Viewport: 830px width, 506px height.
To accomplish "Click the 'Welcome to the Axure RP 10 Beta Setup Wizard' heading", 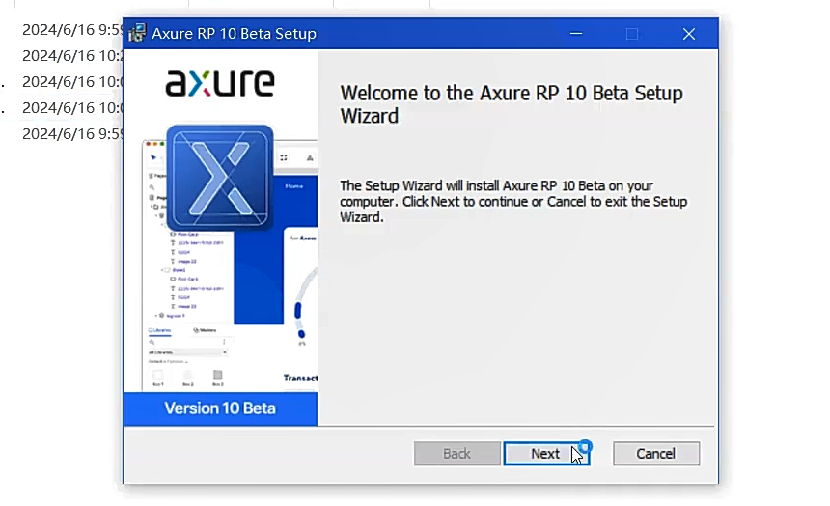I will [512, 104].
